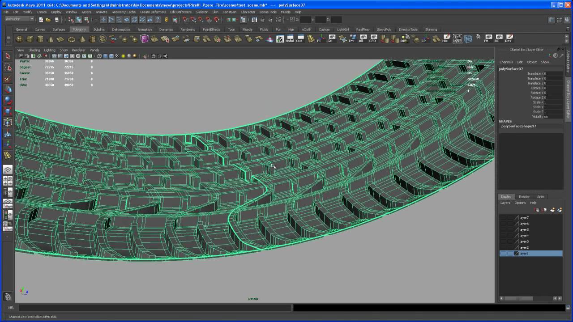Select the Visibility channel label
The height and width of the screenshot is (322, 573).
(538, 117)
